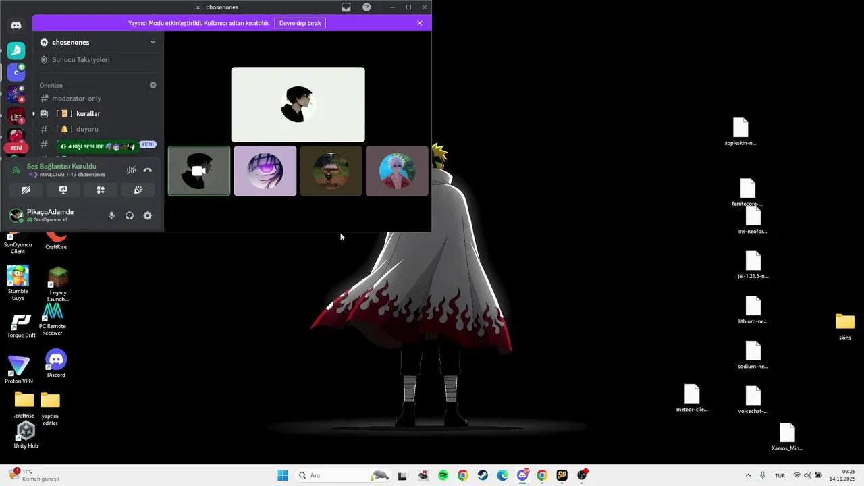Select the Minecraft-scene avatar participant tile

[331, 171]
